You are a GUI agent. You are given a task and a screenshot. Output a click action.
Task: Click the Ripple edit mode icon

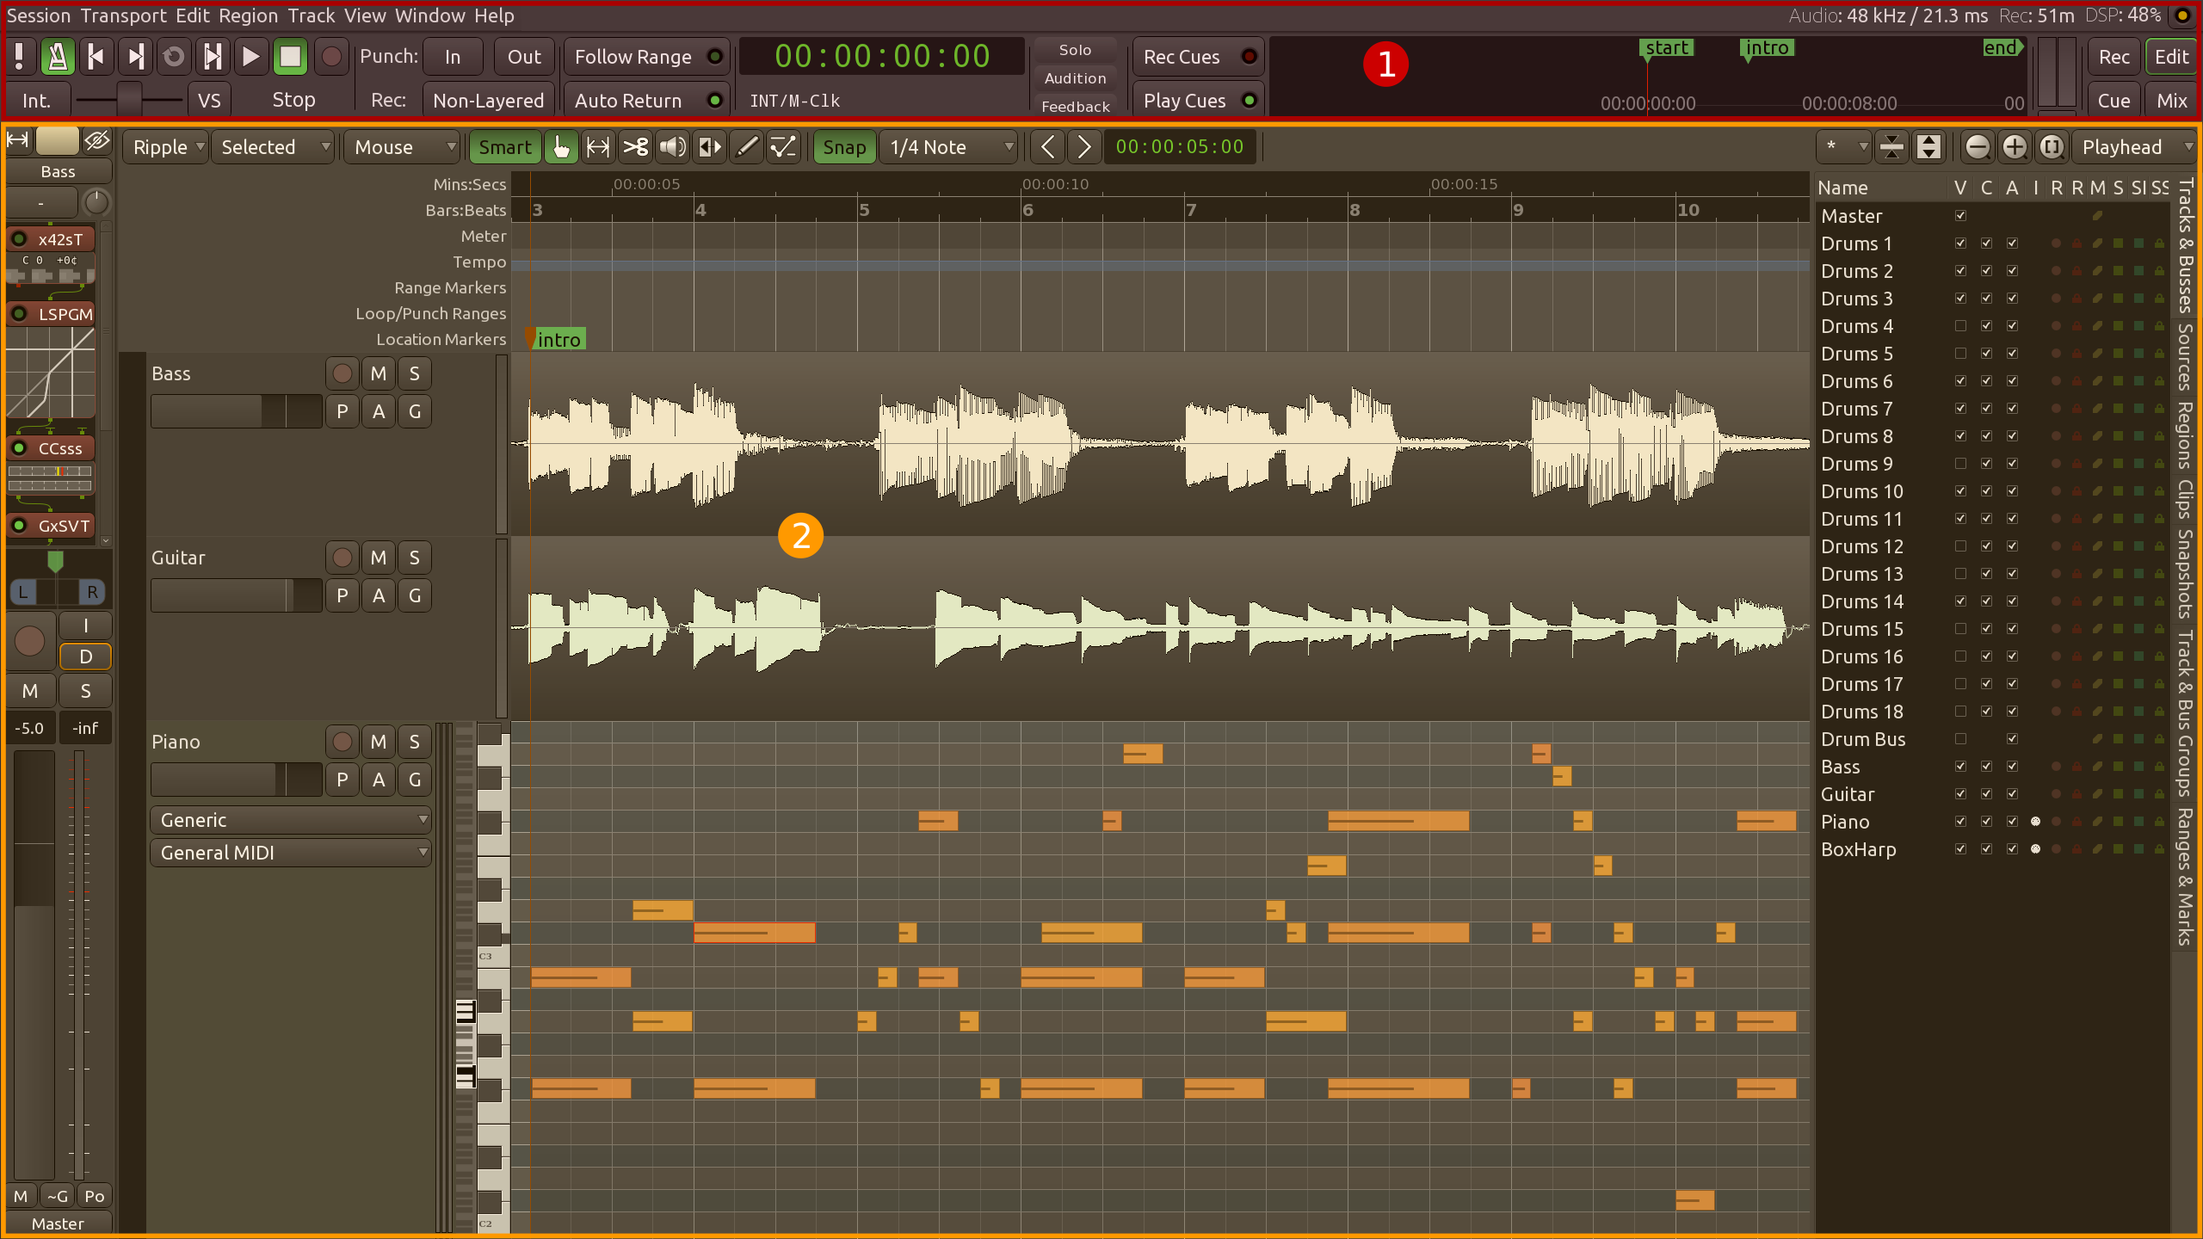click(162, 147)
